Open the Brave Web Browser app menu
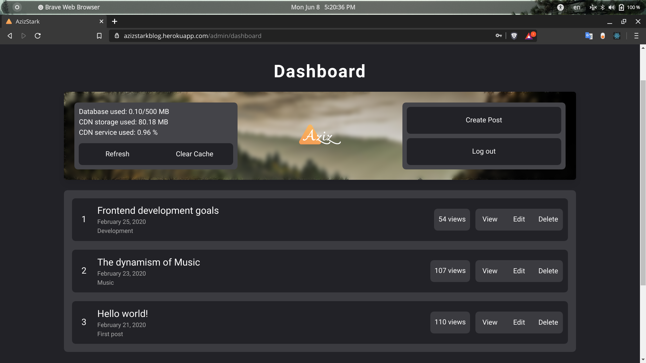This screenshot has width=646, height=363. [x=69, y=7]
